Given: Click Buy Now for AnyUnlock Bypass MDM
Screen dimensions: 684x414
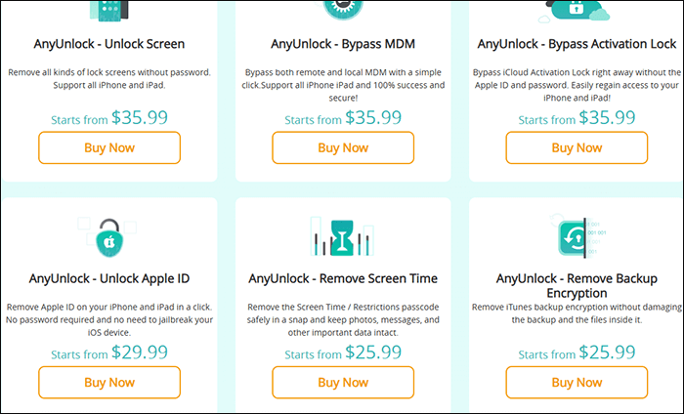Looking at the screenshot, I should point(343,147).
